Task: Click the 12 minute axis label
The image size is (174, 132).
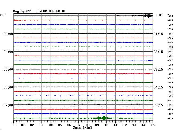Action: (125, 125)
